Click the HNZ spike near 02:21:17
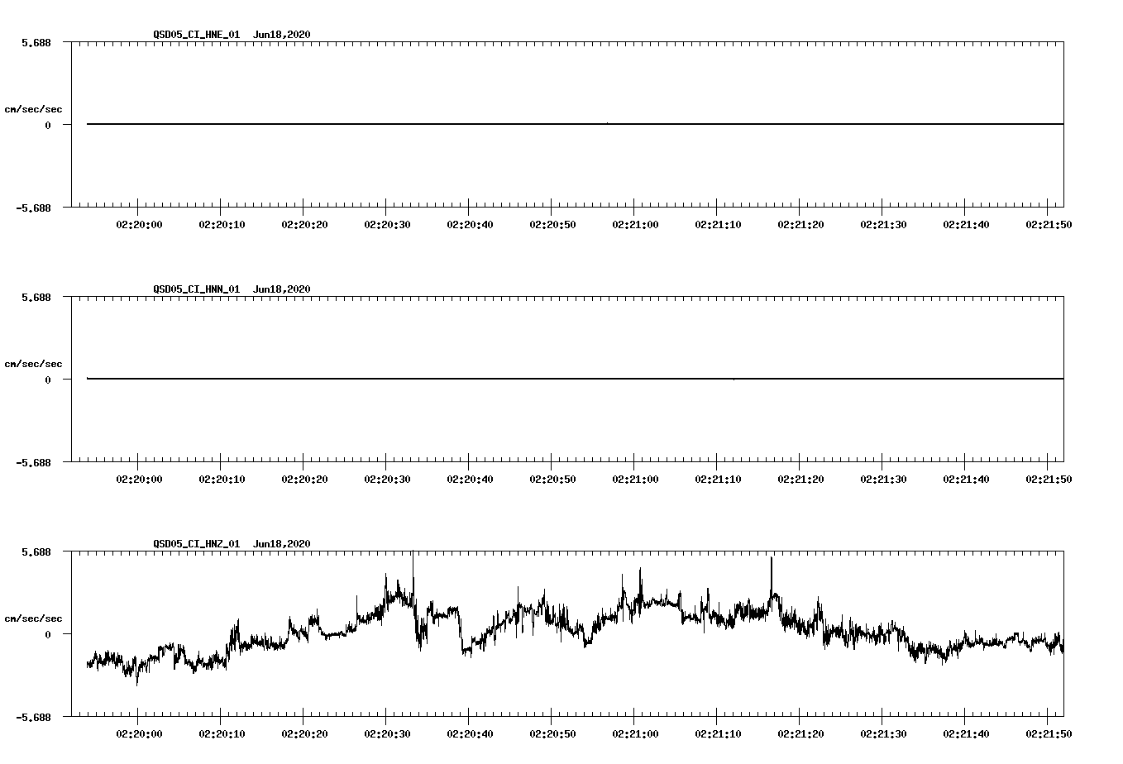The image size is (1123, 764). coord(771,575)
